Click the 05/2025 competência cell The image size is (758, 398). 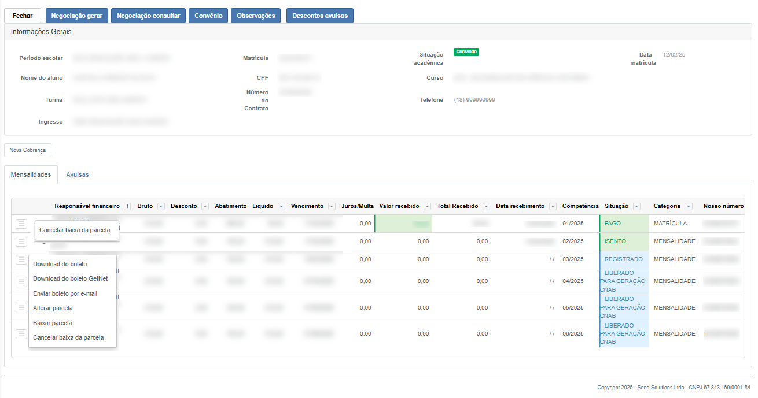(573, 308)
